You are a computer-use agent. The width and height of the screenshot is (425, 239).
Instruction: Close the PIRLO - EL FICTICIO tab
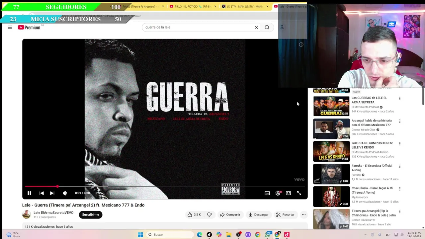pos(215,6)
